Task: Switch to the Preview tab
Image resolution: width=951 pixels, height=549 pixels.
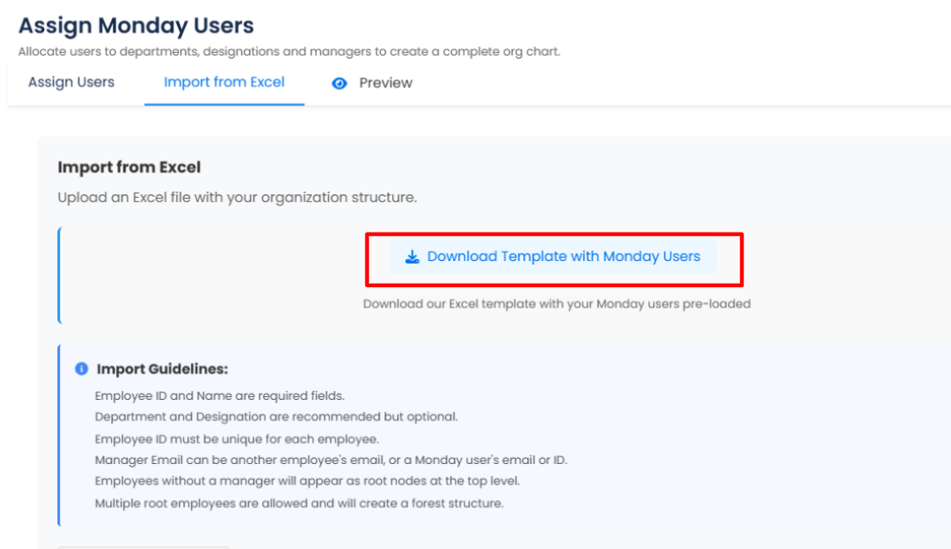Action: coord(371,83)
